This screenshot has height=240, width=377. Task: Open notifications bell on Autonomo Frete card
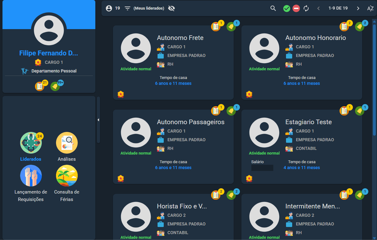click(x=231, y=27)
